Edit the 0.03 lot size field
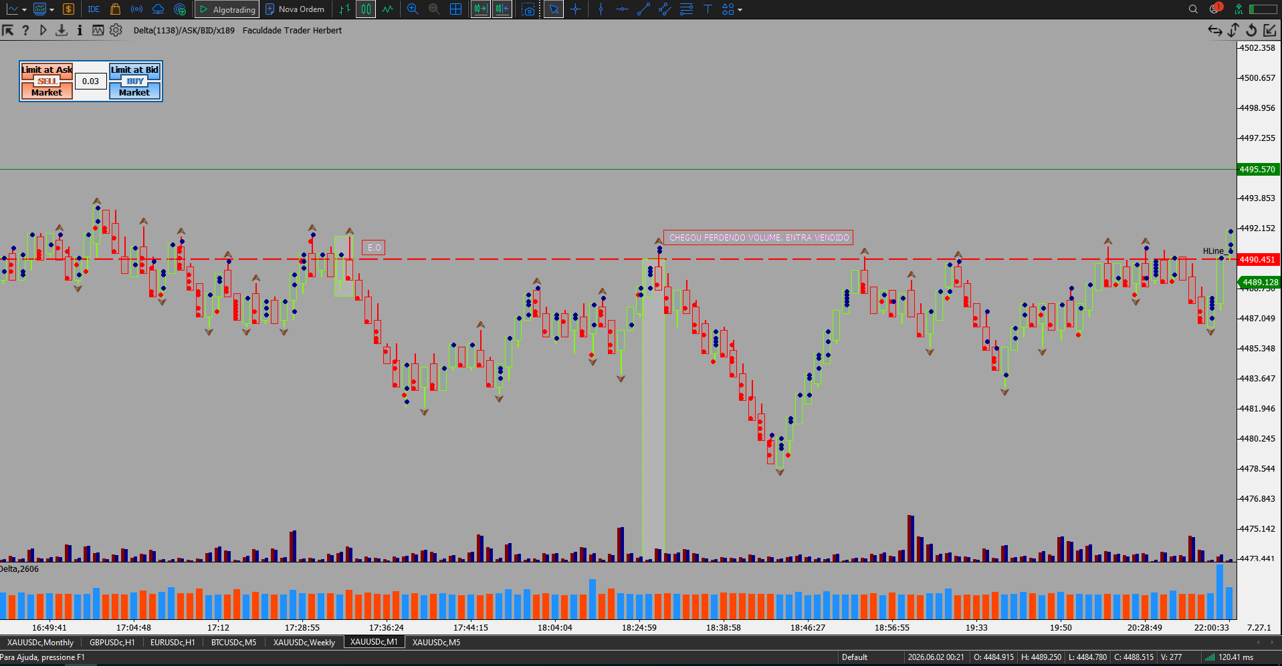 pos(91,81)
